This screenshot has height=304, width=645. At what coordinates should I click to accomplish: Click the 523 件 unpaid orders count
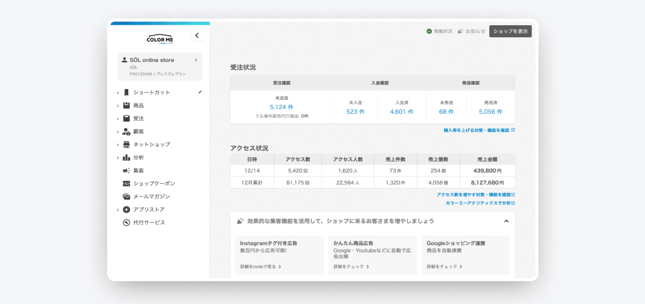[356, 112]
